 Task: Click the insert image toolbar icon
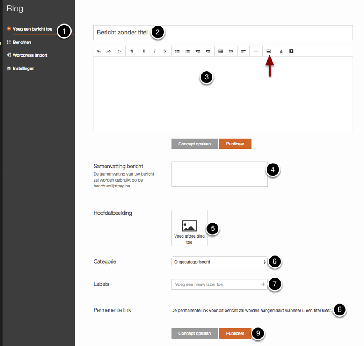269,51
